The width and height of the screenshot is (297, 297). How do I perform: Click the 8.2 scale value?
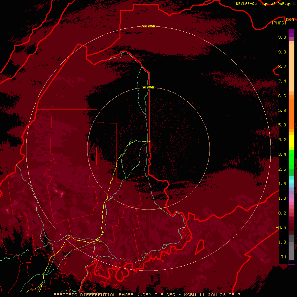click(x=282, y=66)
